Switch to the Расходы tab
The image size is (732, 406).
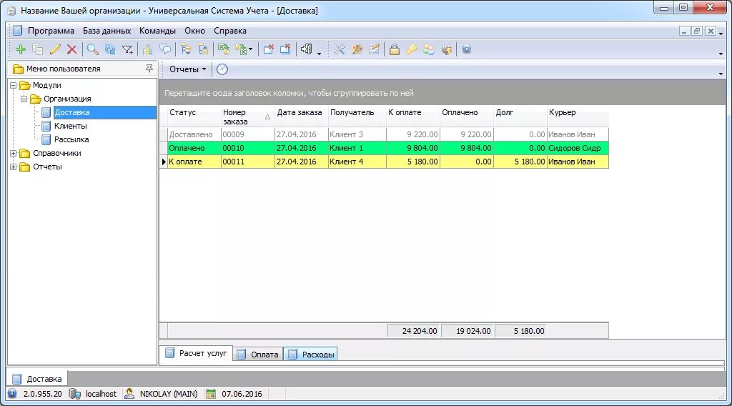[310, 355]
